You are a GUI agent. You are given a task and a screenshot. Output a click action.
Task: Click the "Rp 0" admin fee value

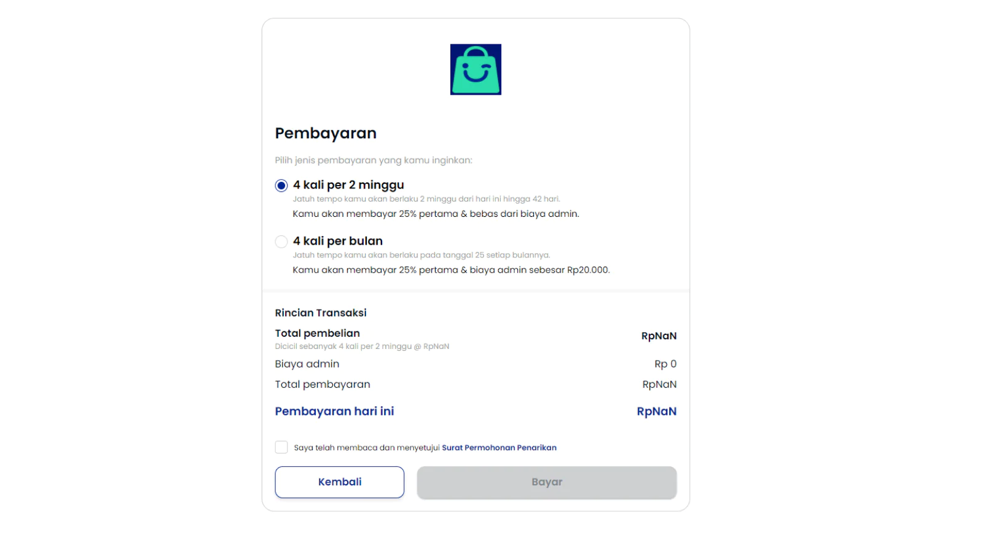pos(665,364)
